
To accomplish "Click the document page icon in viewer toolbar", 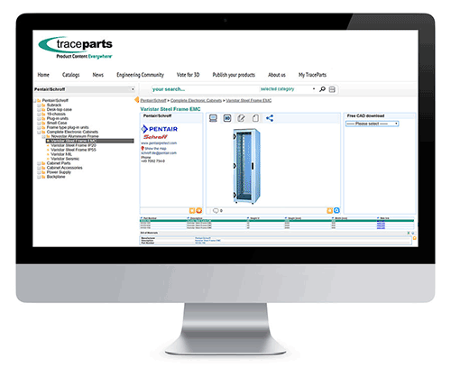I will [x=255, y=118].
